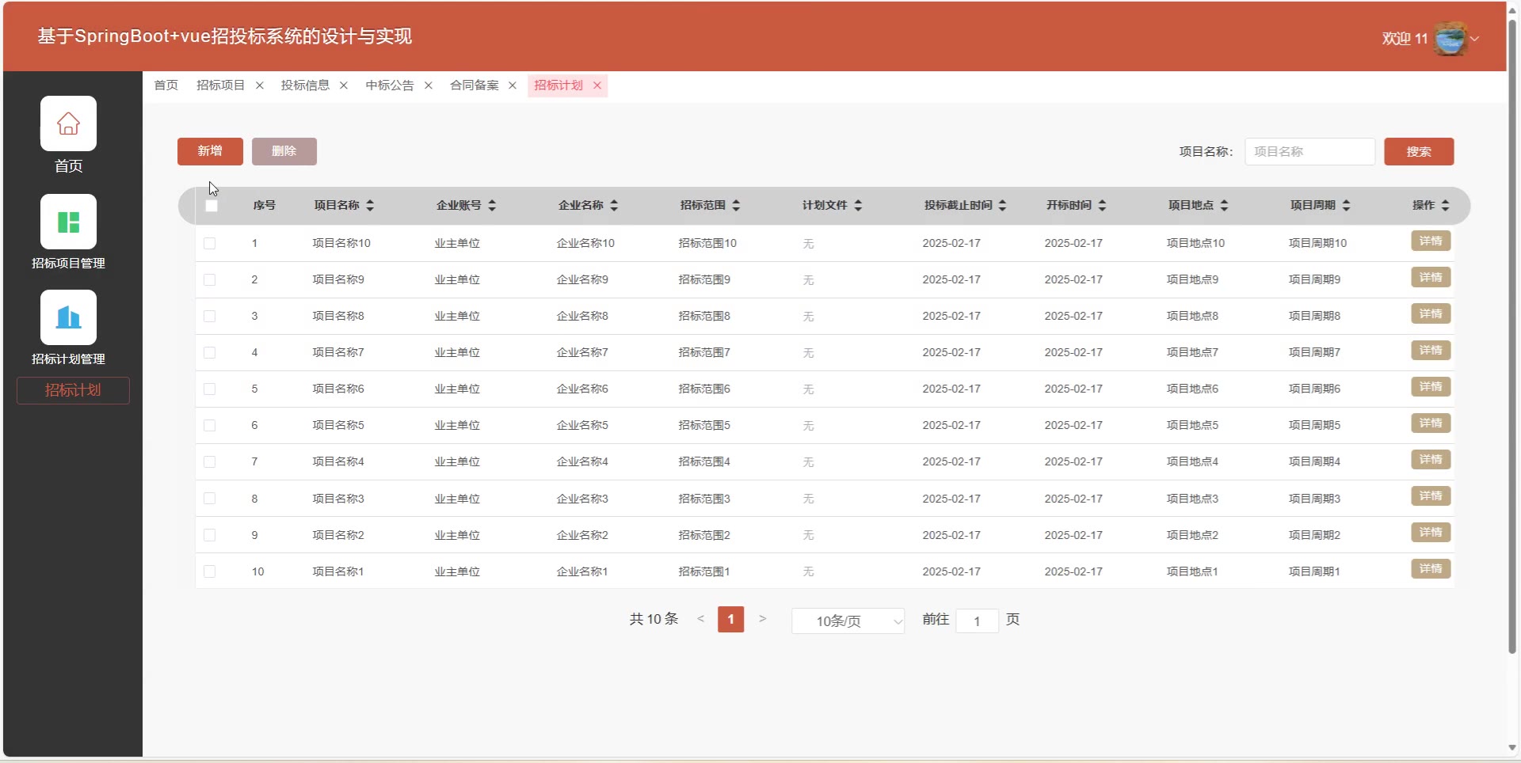
Task: Open the 招标计划管理 blue chart icon
Action: [x=68, y=317]
